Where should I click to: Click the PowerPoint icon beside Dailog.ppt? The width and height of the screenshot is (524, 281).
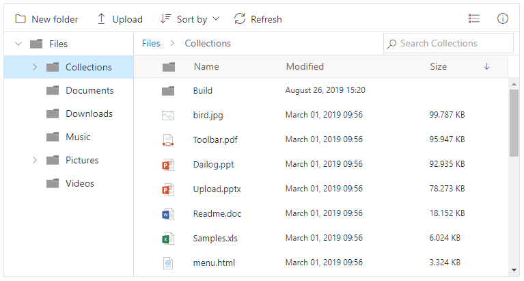[x=168, y=165]
